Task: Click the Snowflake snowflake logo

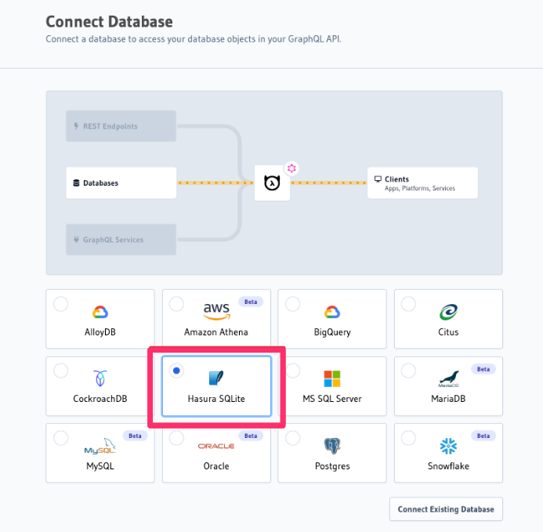Action: 448,446
